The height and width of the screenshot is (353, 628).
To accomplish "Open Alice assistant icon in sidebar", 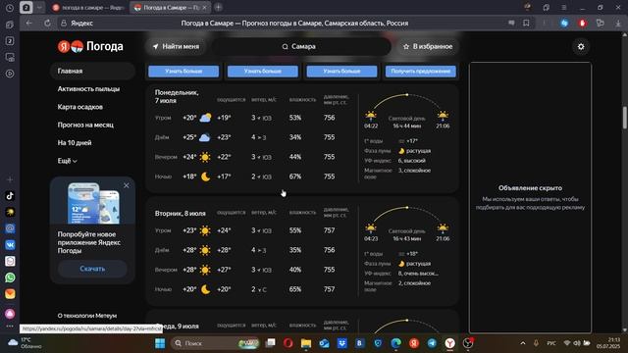I will point(10,314).
